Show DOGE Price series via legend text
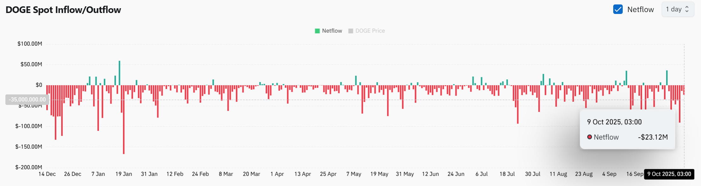The width and height of the screenshot is (701, 186). (370, 31)
